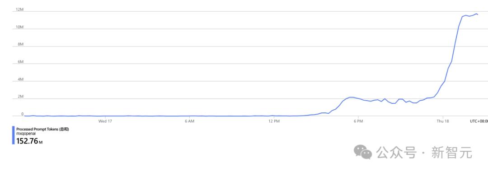Screen dimensions: 488x172
Task: Select the Processed Prompt Tokens legend label
Action: coord(42,129)
